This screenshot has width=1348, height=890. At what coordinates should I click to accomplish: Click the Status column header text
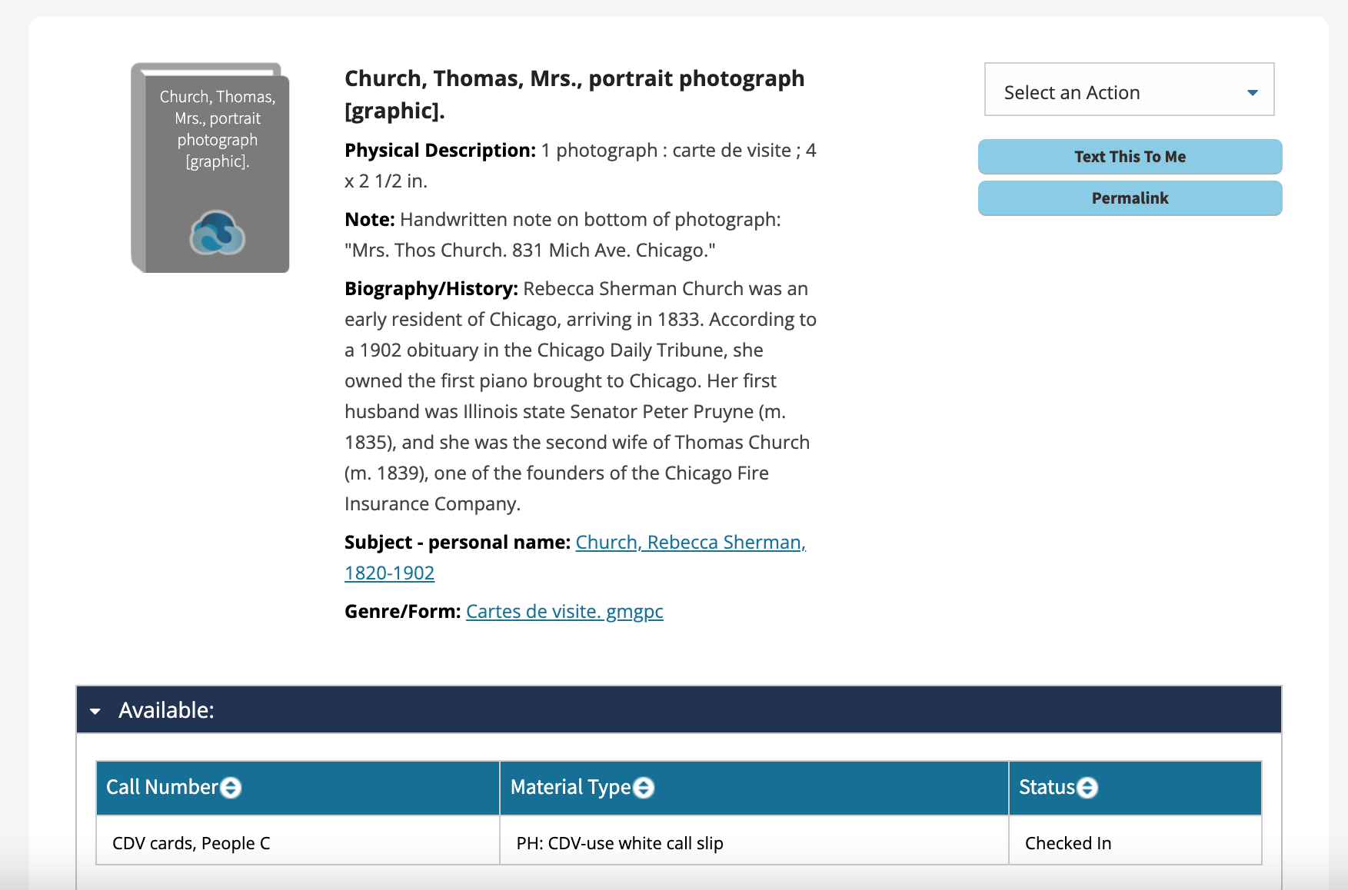pyautogui.click(x=1046, y=788)
